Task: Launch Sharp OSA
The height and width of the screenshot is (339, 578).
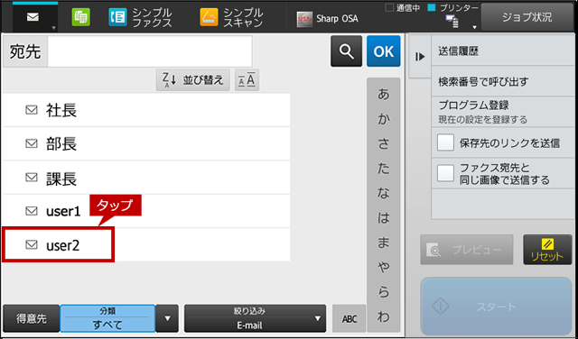Action: pos(327,18)
